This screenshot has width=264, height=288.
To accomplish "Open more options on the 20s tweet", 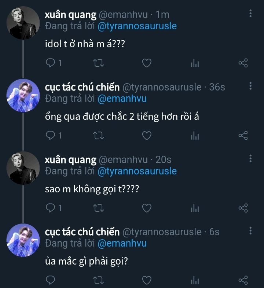I will pos(250,159).
